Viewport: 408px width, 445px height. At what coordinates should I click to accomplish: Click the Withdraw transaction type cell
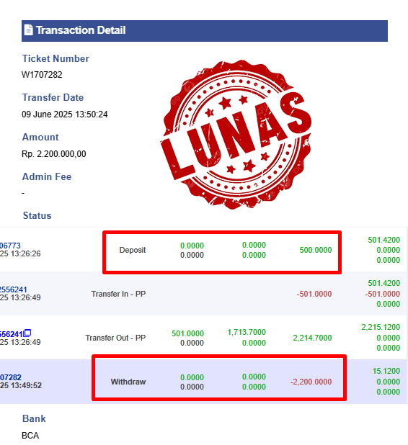128,382
